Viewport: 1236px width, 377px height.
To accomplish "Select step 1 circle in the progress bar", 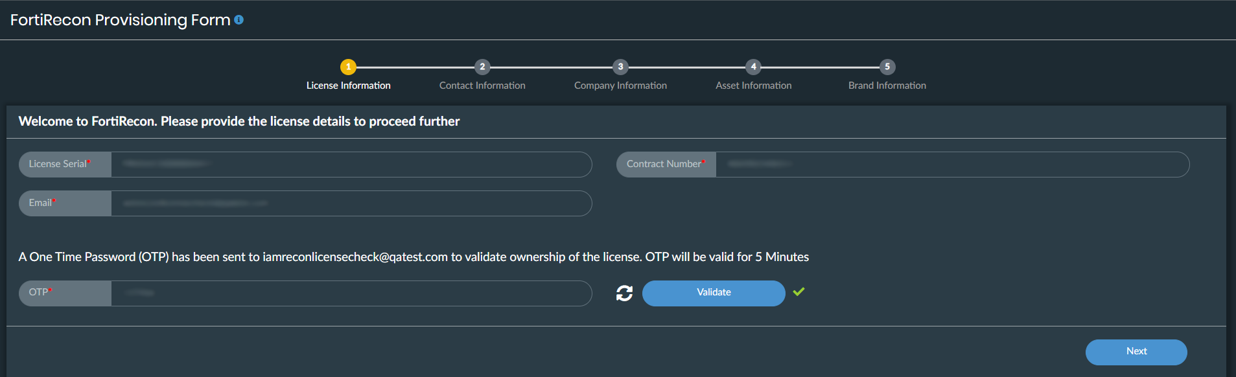I will [x=348, y=67].
